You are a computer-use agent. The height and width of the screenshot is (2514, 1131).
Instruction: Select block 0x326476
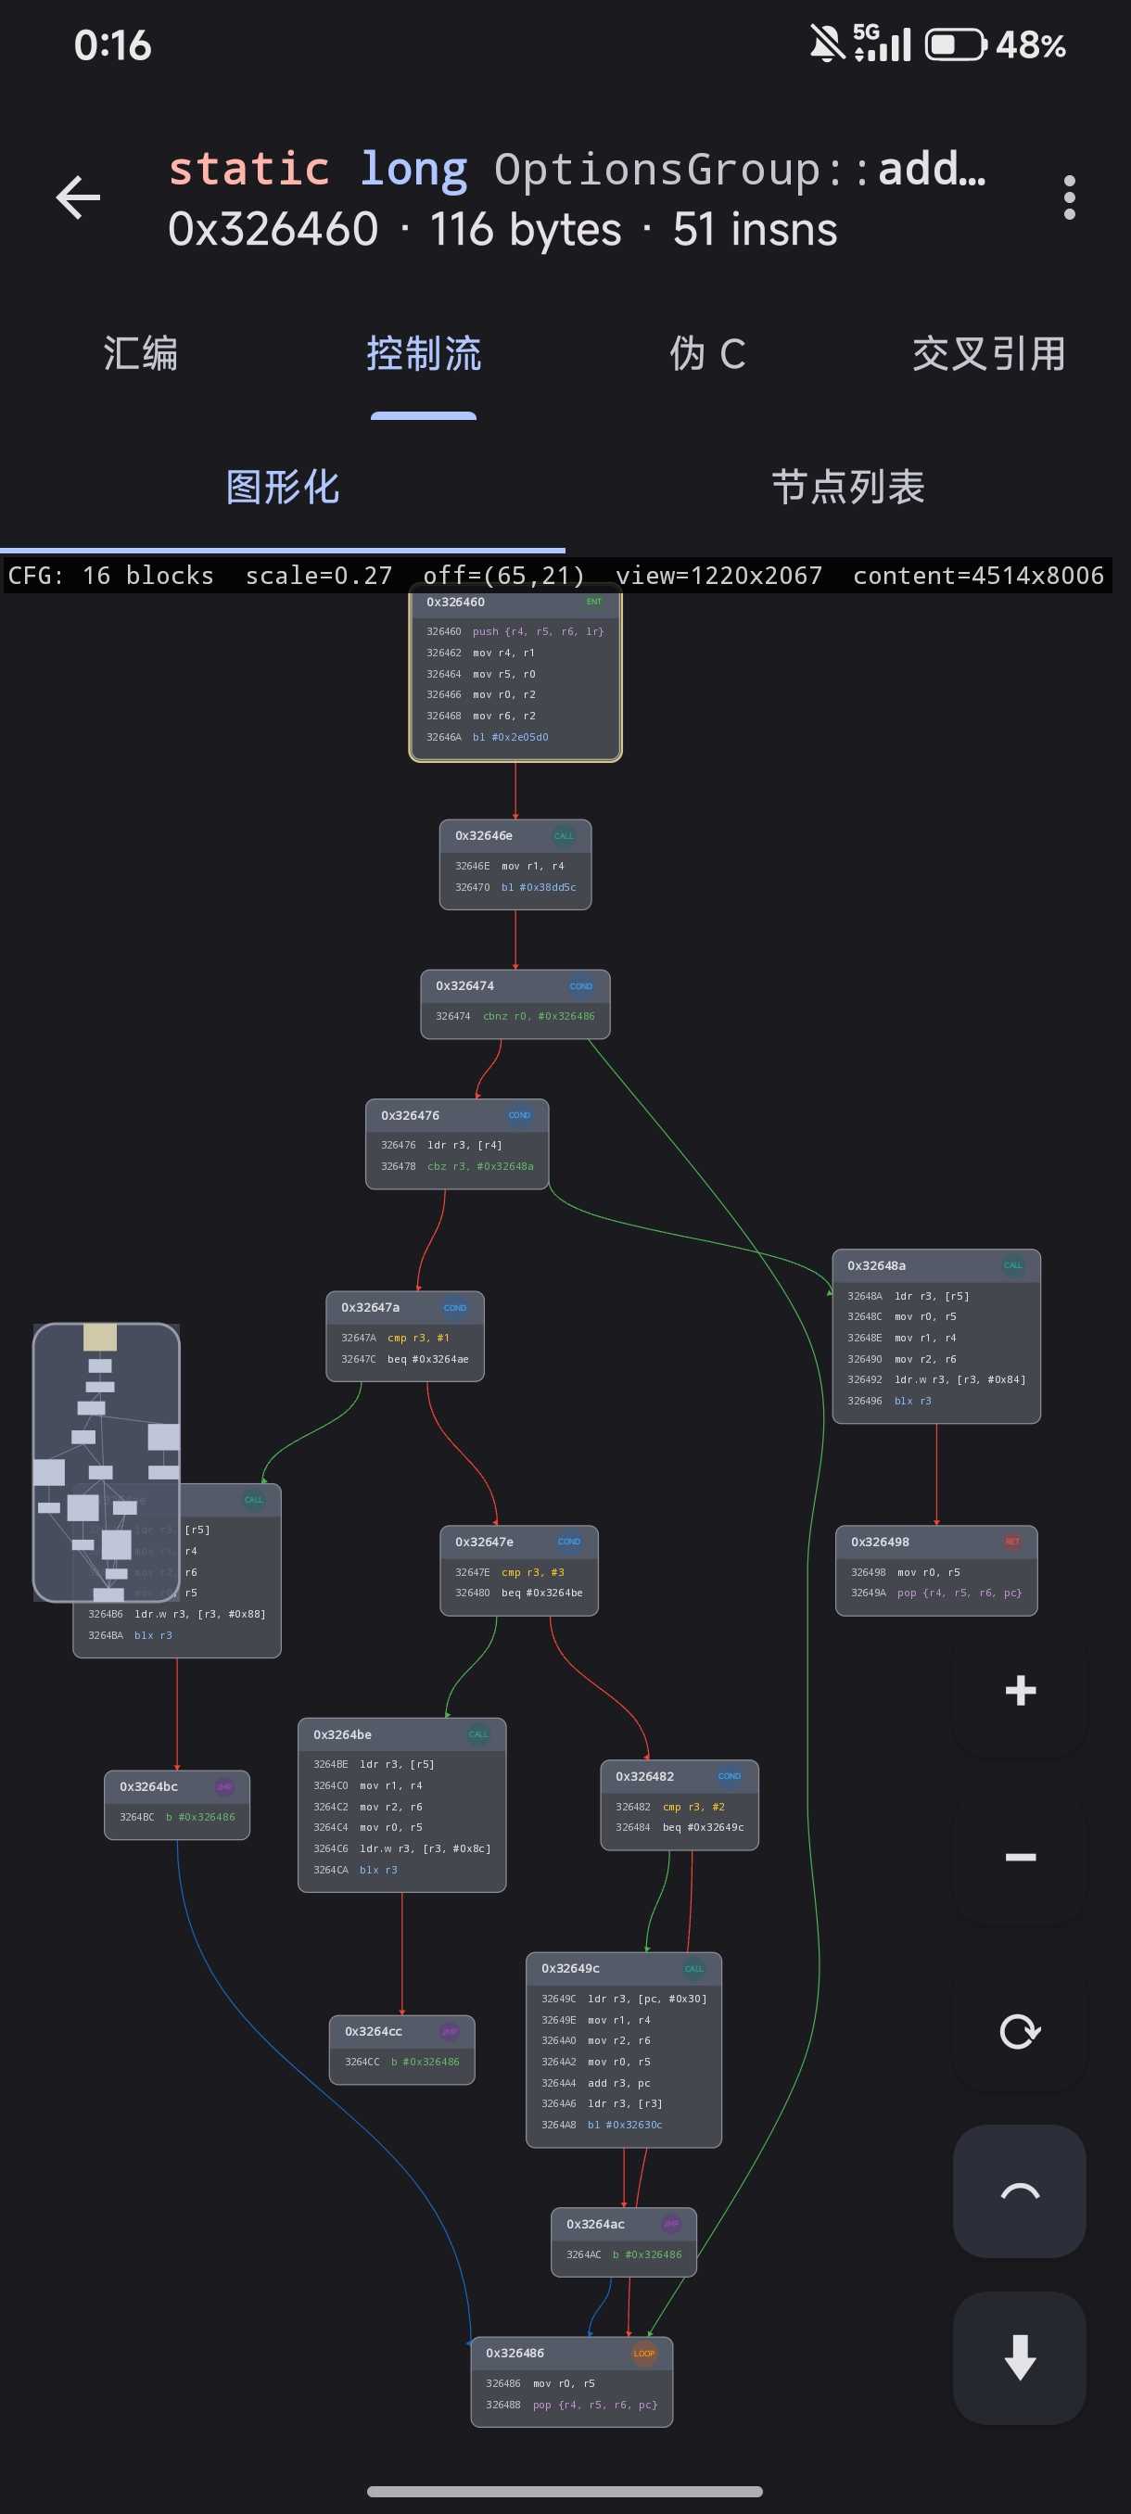click(x=457, y=1144)
